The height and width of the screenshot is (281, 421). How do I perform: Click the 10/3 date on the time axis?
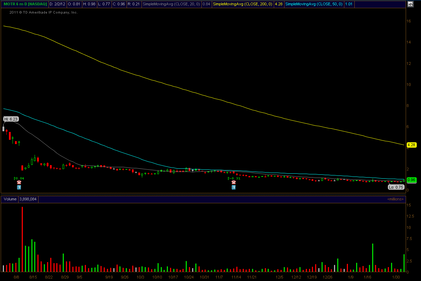tap(140, 277)
